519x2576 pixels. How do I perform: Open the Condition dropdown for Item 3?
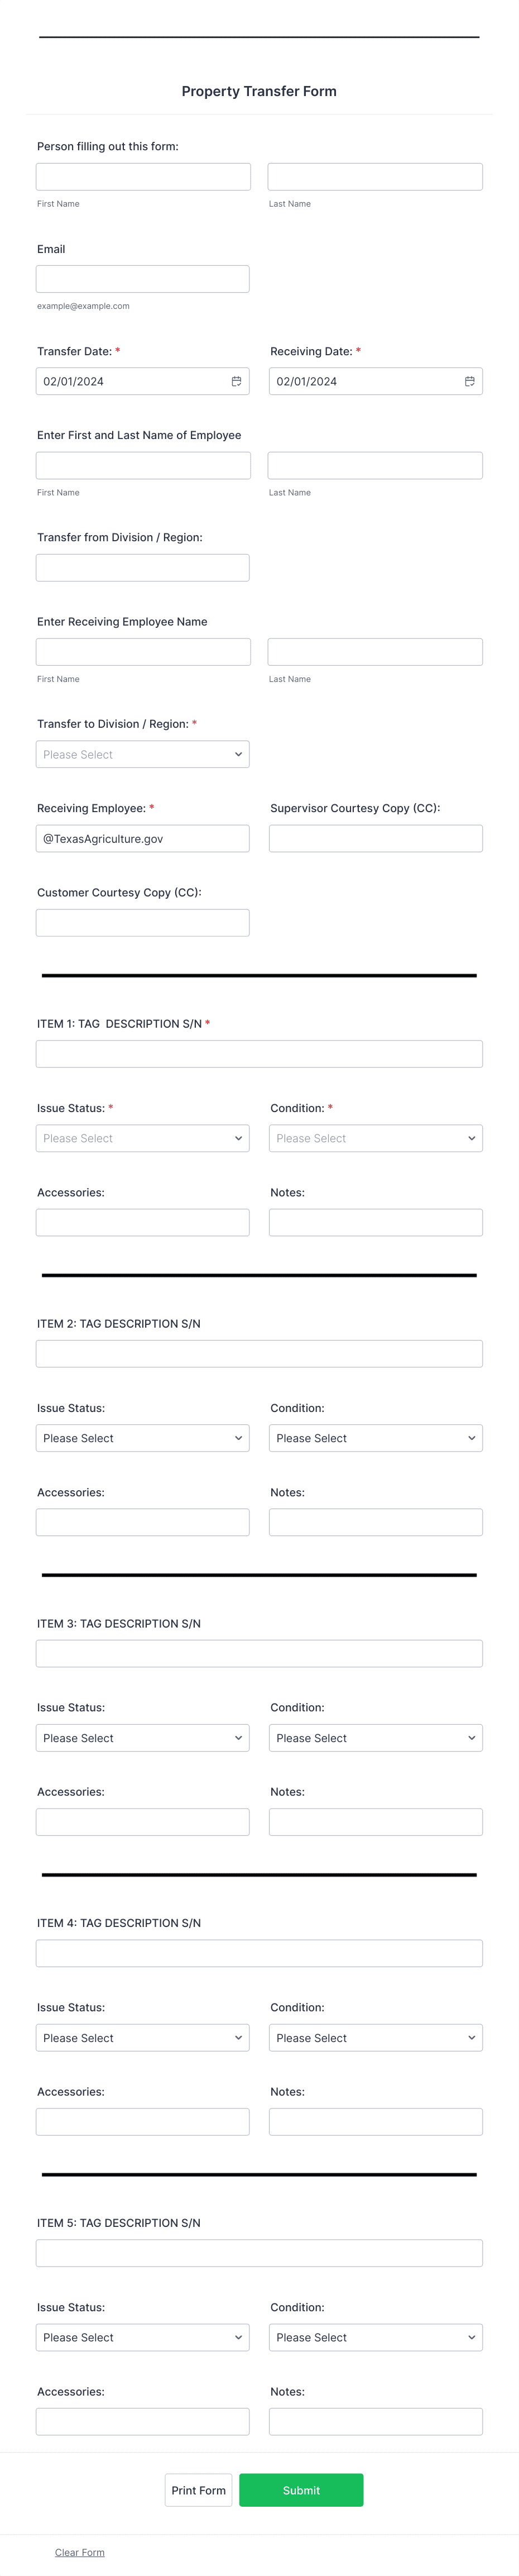375,1737
